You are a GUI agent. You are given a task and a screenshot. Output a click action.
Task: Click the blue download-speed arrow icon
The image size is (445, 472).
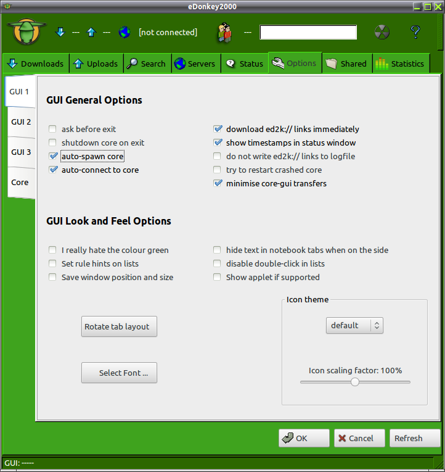click(x=60, y=32)
